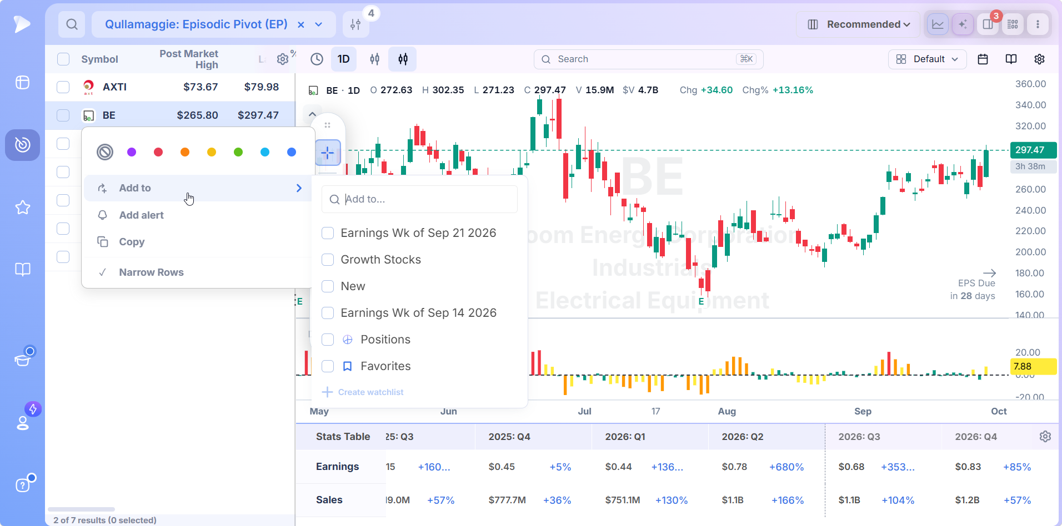Open the grid layout icon in top bar
This screenshot has height=526, width=1062.
pyautogui.click(x=1013, y=24)
